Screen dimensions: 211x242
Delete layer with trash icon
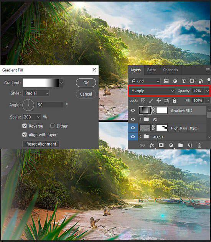coord(199,145)
